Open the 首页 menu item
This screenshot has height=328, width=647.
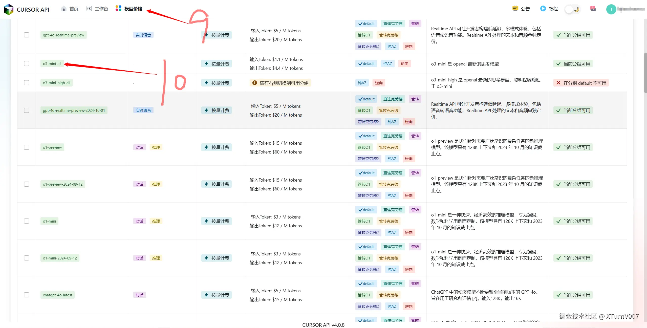tap(73, 8)
